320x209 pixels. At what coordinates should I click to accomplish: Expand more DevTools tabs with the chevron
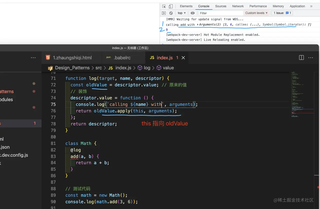click(x=311, y=6)
